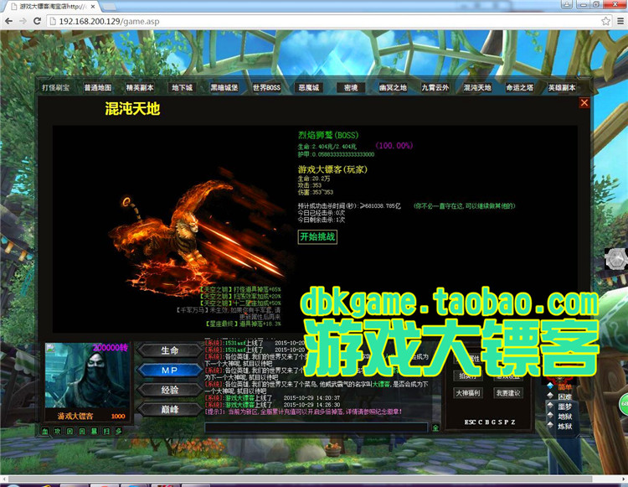Click the 【星座最终】道具掉落 bonus line
The height and width of the screenshot is (487, 628).
tap(243, 324)
